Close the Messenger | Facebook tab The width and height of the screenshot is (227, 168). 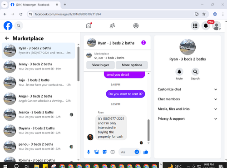(x=57, y=5)
